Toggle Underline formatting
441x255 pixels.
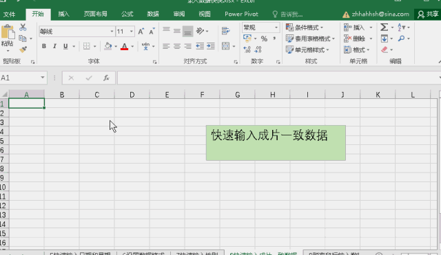pyautogui.click(x=65, y=46)
